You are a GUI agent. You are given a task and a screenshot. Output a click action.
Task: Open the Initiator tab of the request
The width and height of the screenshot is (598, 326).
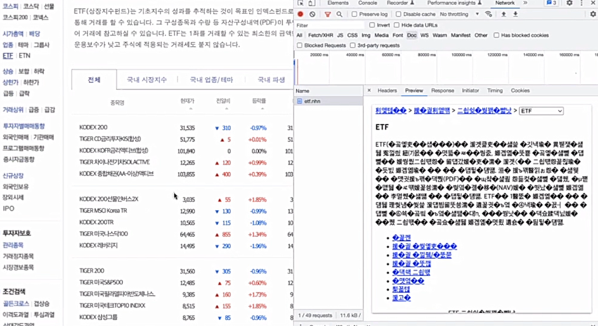click(x=471, y=91)
